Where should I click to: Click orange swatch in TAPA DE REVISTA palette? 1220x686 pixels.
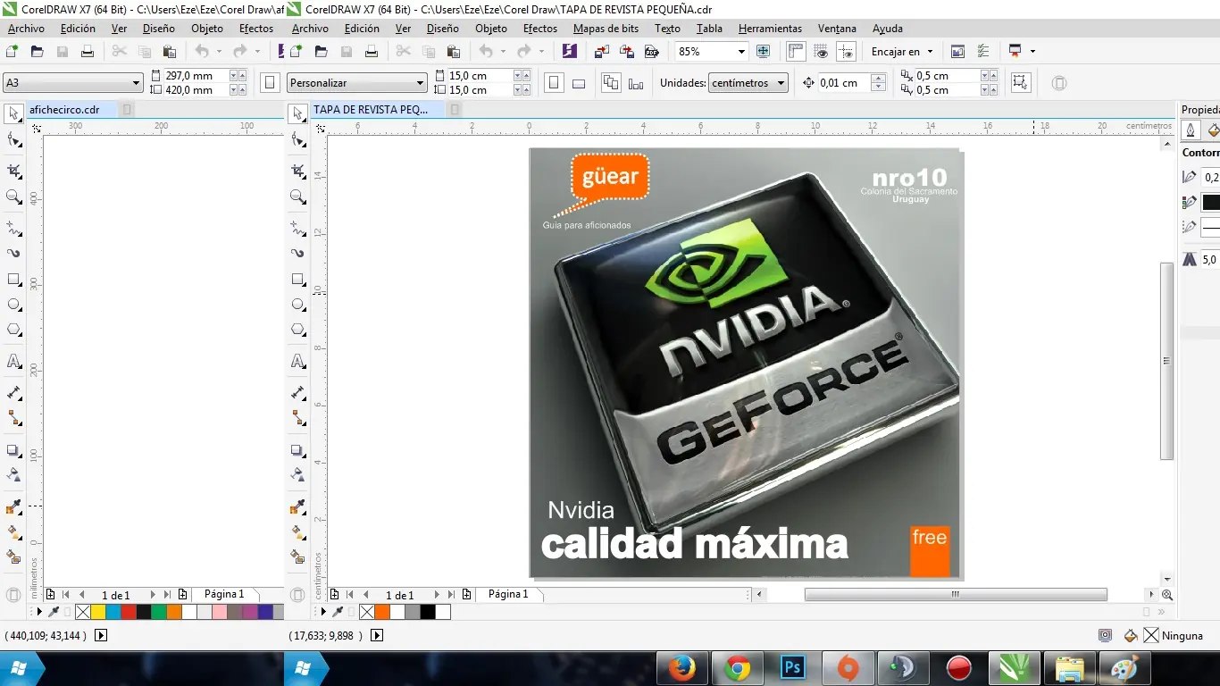[x=382, y=612]
